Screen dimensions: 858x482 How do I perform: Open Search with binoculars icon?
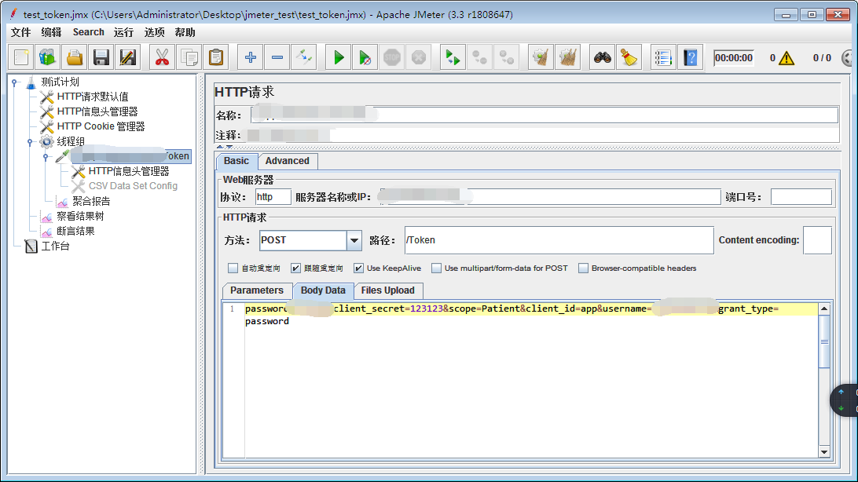point(603,57)
